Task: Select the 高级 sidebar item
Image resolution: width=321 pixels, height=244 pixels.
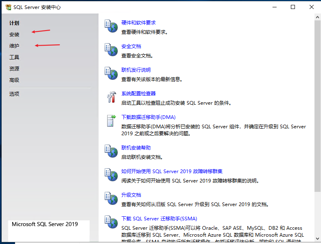Action: pos(14,80)
